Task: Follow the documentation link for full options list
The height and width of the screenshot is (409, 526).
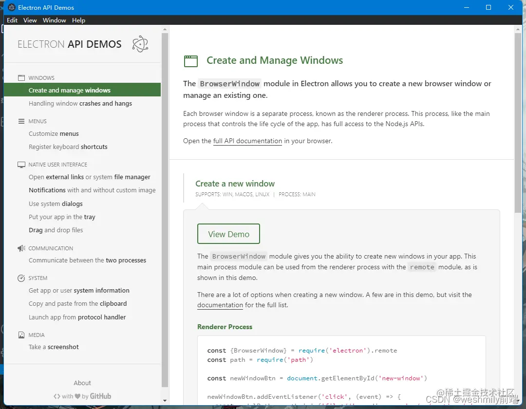Action: tap(220, 305)
